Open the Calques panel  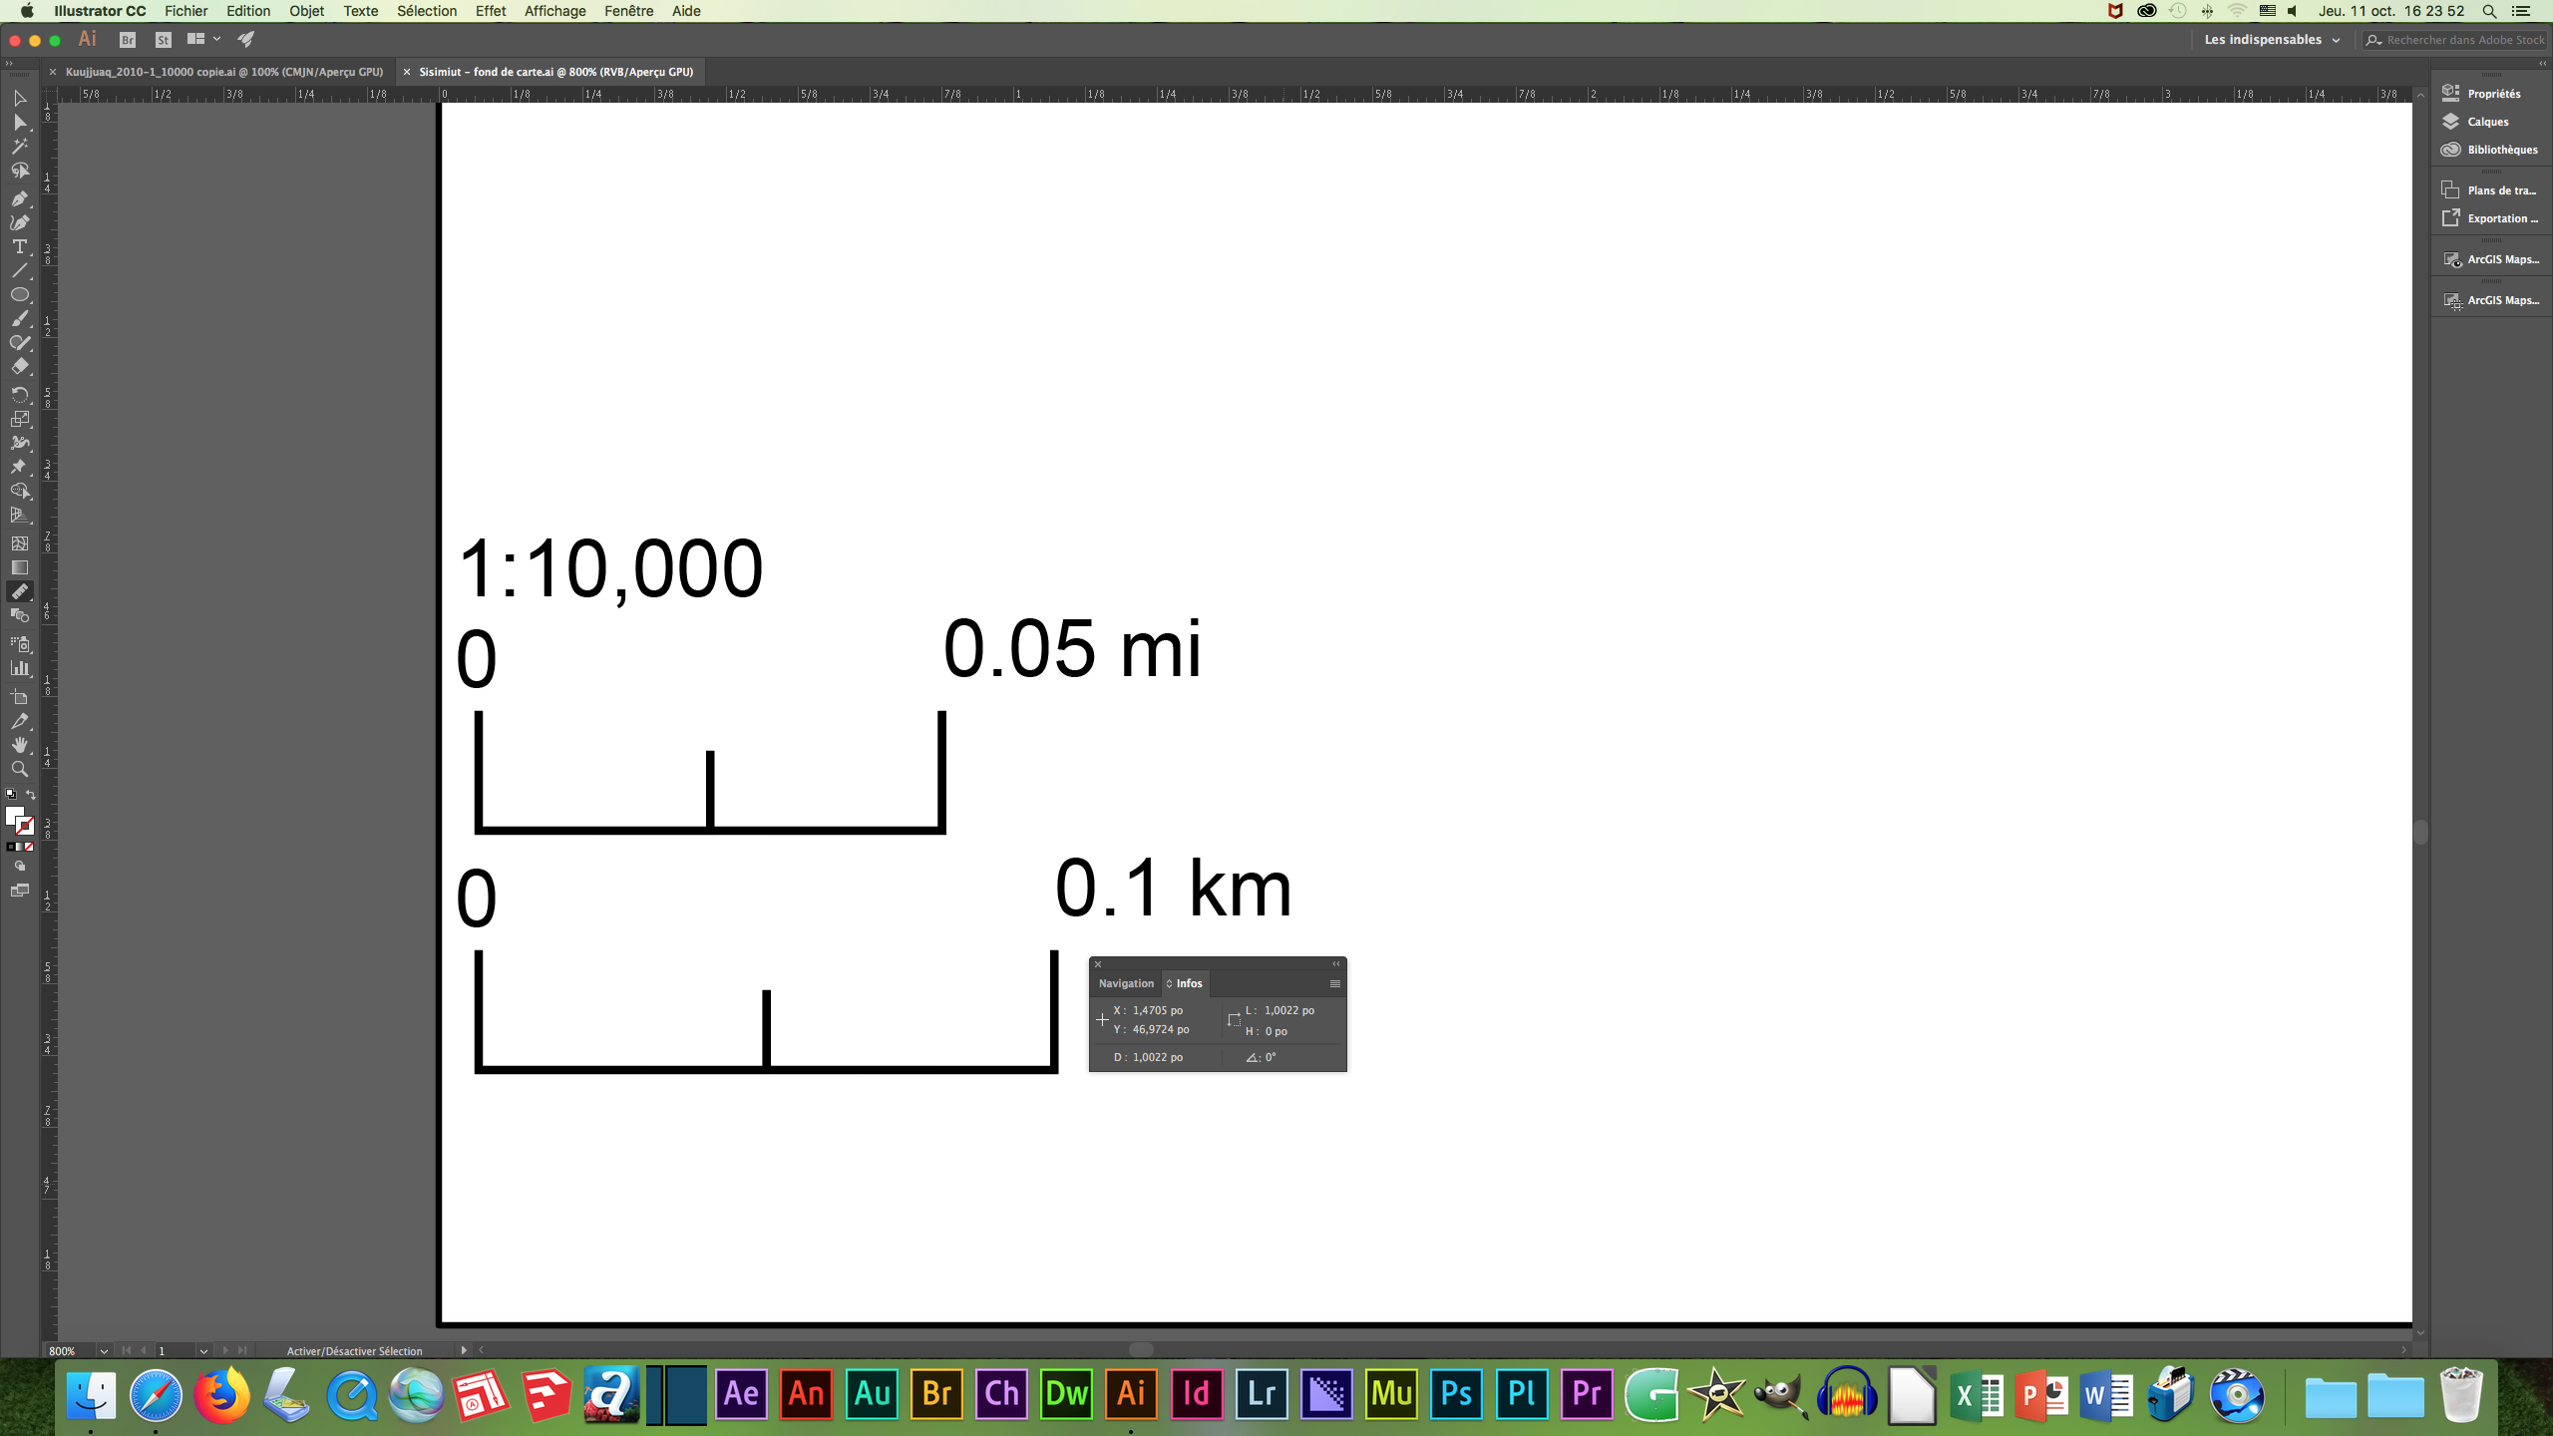coord(2487,122)
